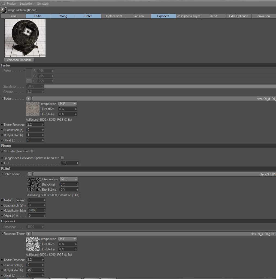The width and height of the screenshot is (276, 279).
Task: Click the grip icon beside Modus
Action: [x=3, y=4]
